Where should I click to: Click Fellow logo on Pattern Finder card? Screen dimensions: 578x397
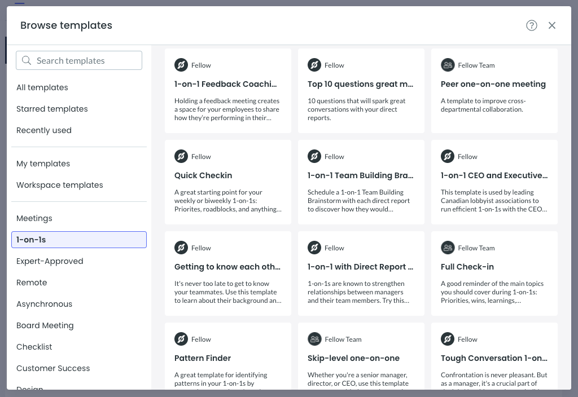tap(181, 339)
